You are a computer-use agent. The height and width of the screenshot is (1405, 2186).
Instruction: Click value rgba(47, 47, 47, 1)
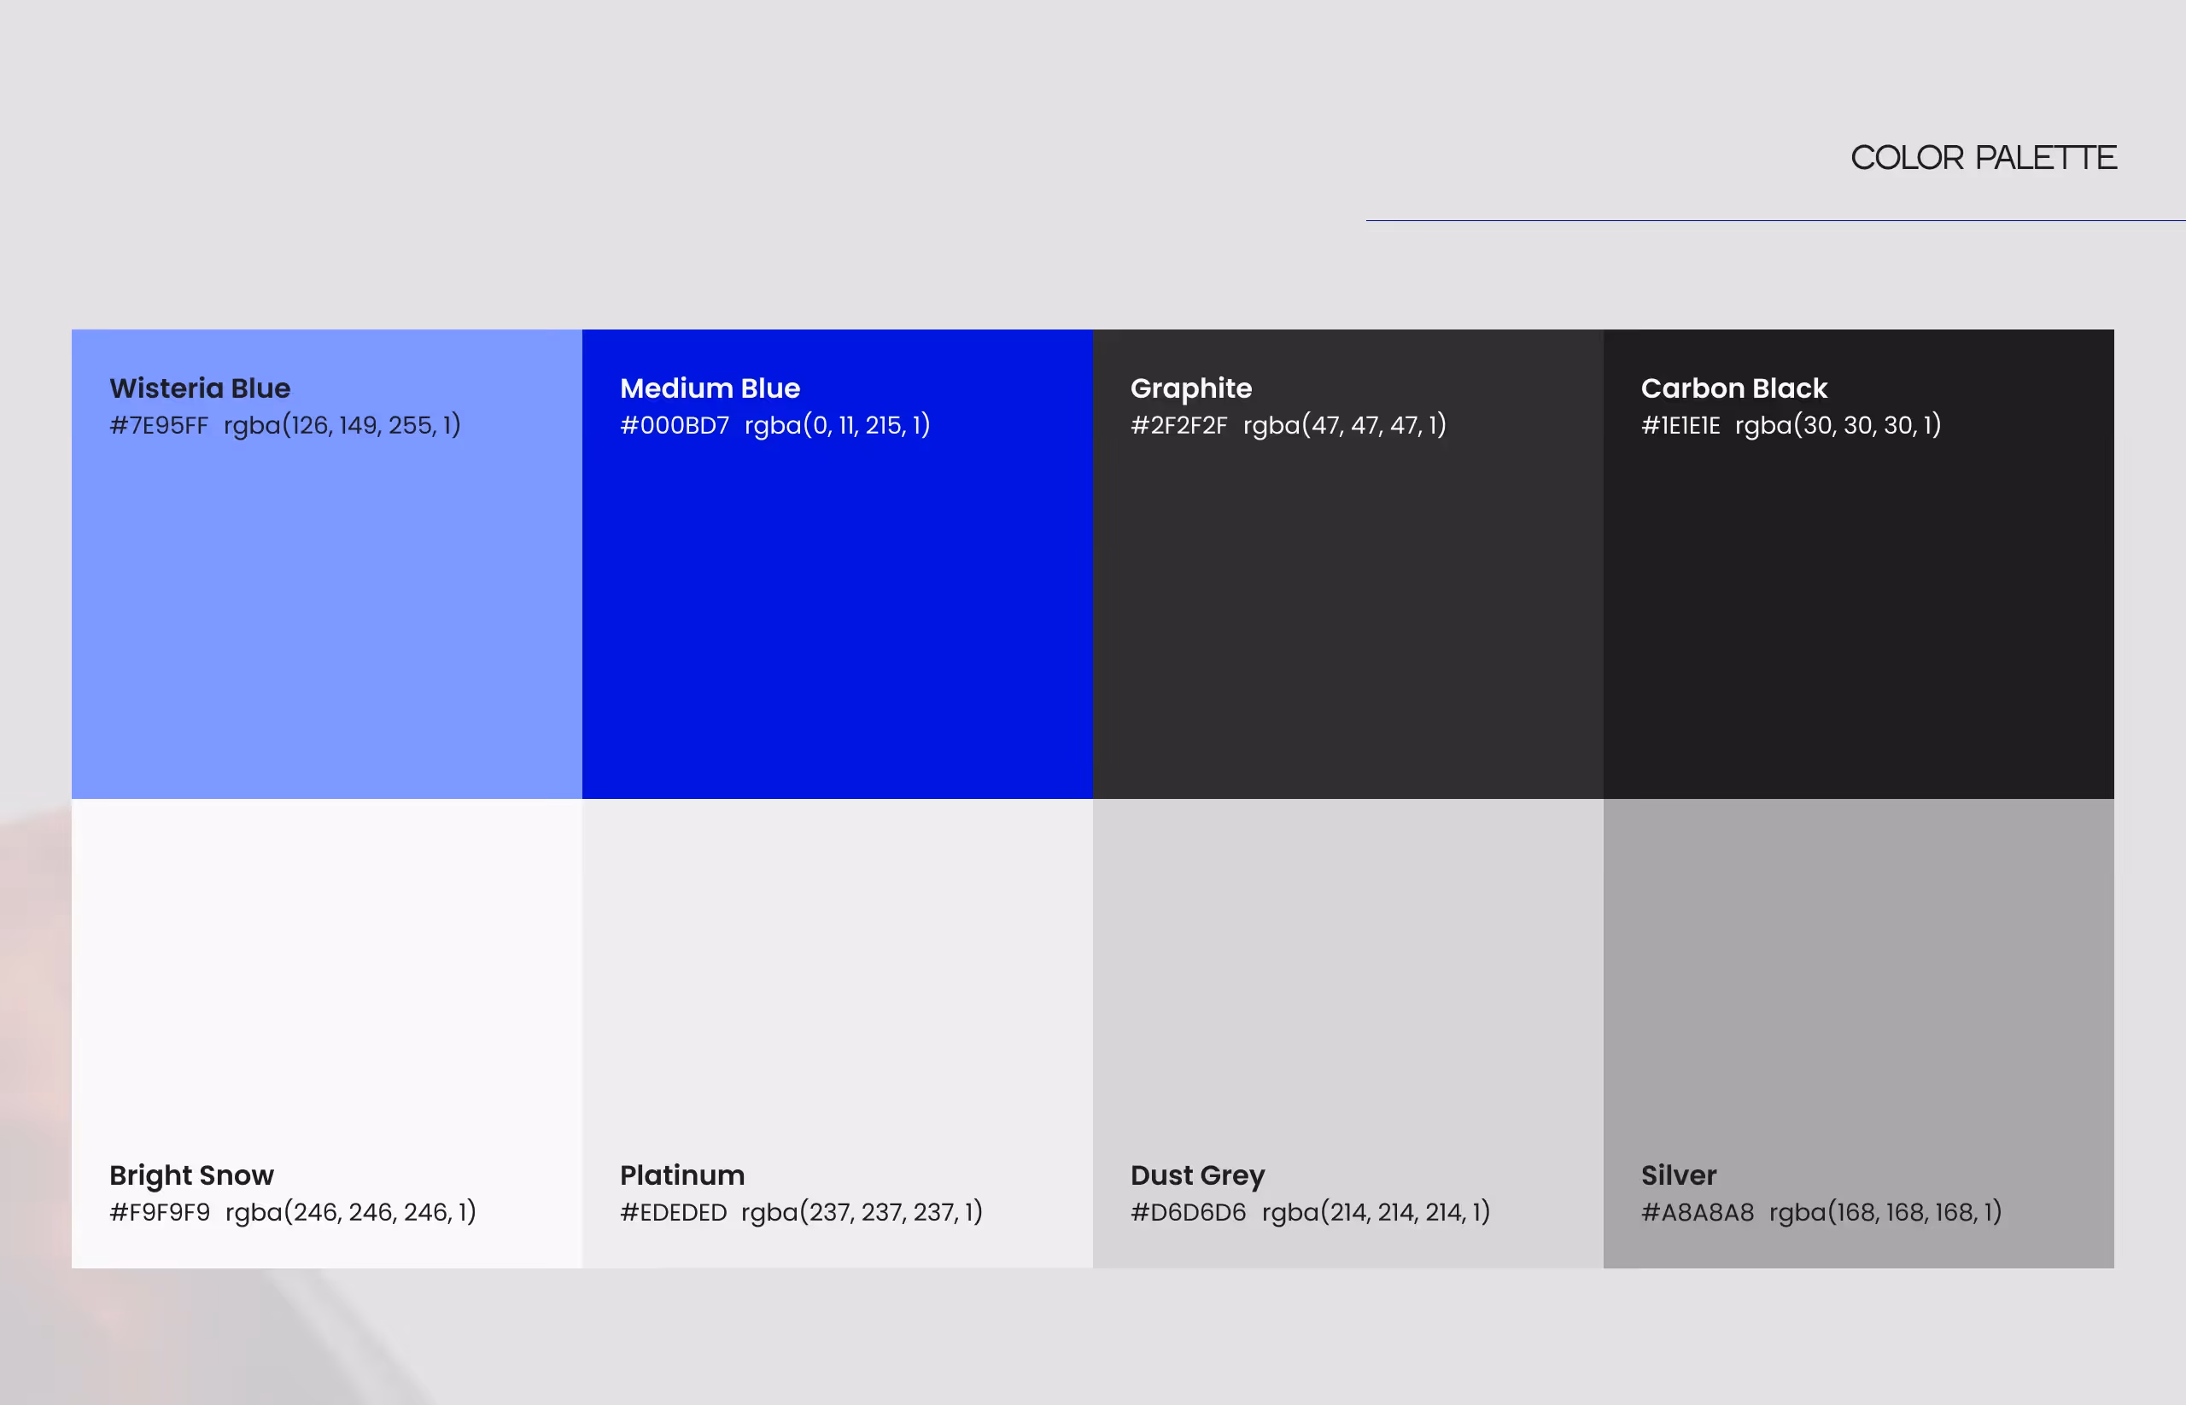pyautogui.click(x=1346, y=426)
